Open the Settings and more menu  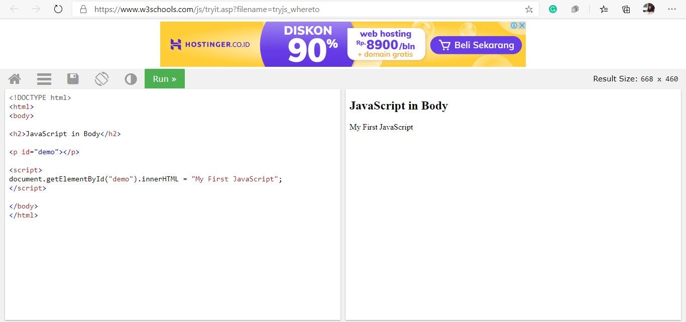(x=672, y=9)
